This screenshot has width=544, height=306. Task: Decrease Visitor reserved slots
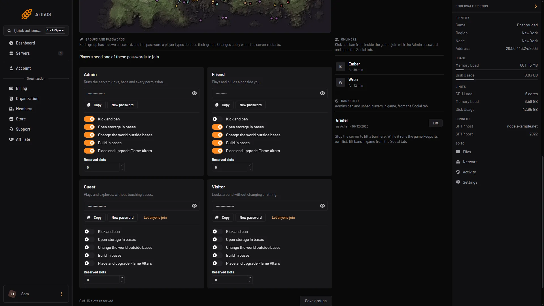(250, 282)
